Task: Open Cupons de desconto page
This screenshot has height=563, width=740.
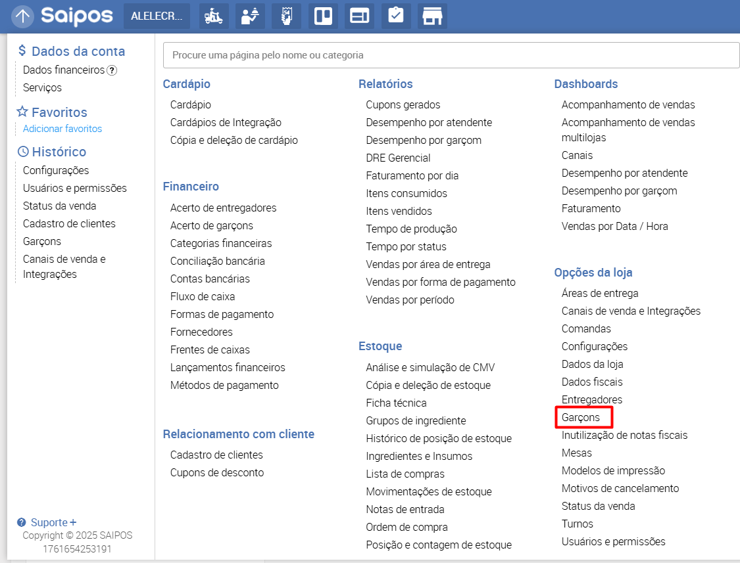Action: pyautogui.click(x=217, y=472)
